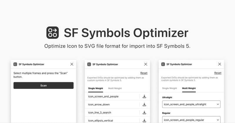
Task: Download icon_ellipsis_vertical SVG
Action: (144, 120)
